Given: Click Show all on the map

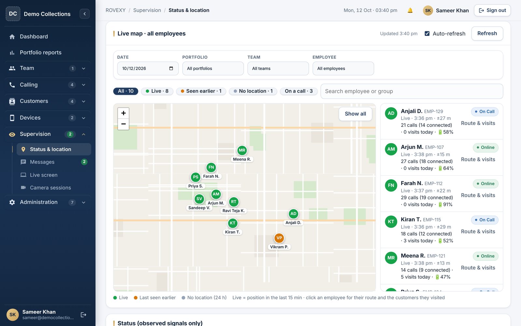Looking at the screenshot, I should [x=355, y=114].
